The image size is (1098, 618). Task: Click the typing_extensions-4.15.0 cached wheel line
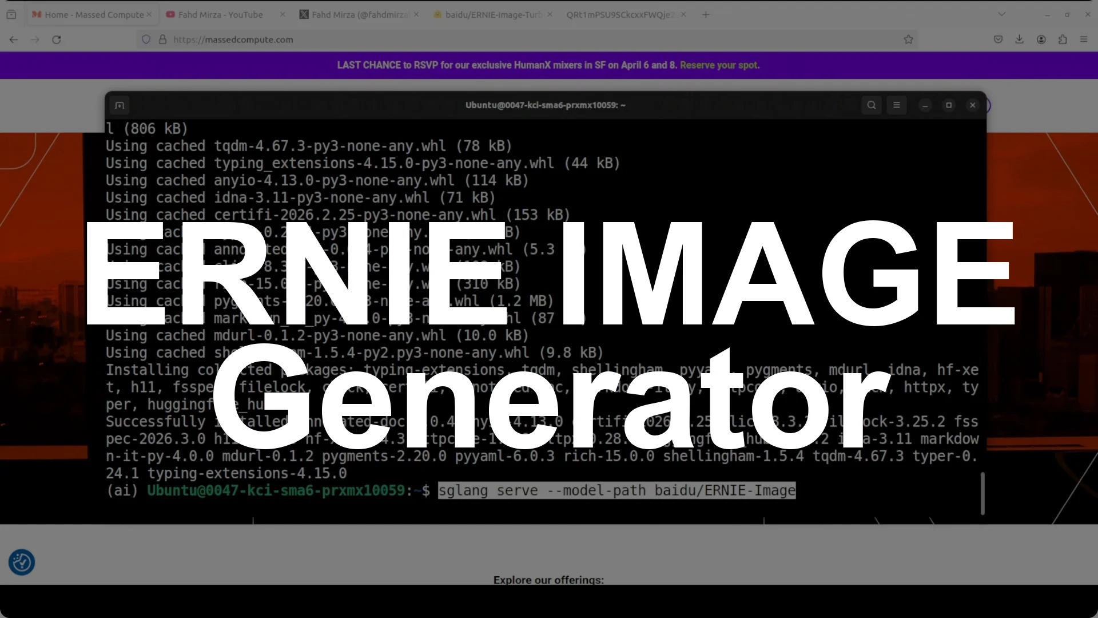(363, 163)
